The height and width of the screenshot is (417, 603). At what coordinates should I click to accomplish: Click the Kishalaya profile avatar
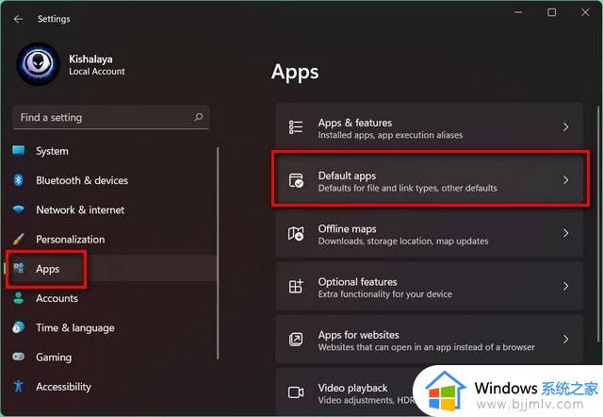click(x=38, y=64)
